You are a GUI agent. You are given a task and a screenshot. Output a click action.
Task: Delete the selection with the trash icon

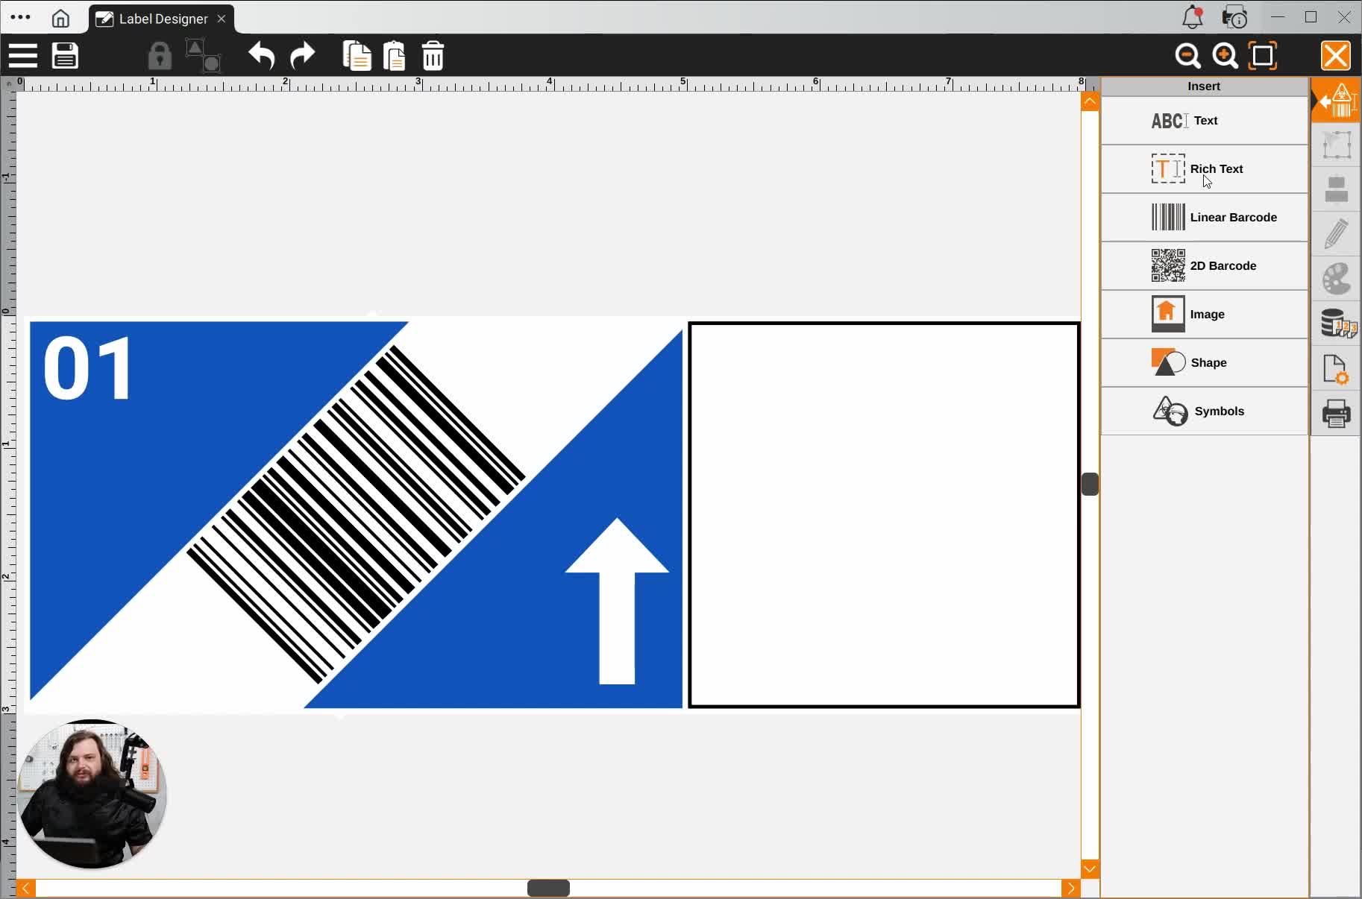(433, 56)
